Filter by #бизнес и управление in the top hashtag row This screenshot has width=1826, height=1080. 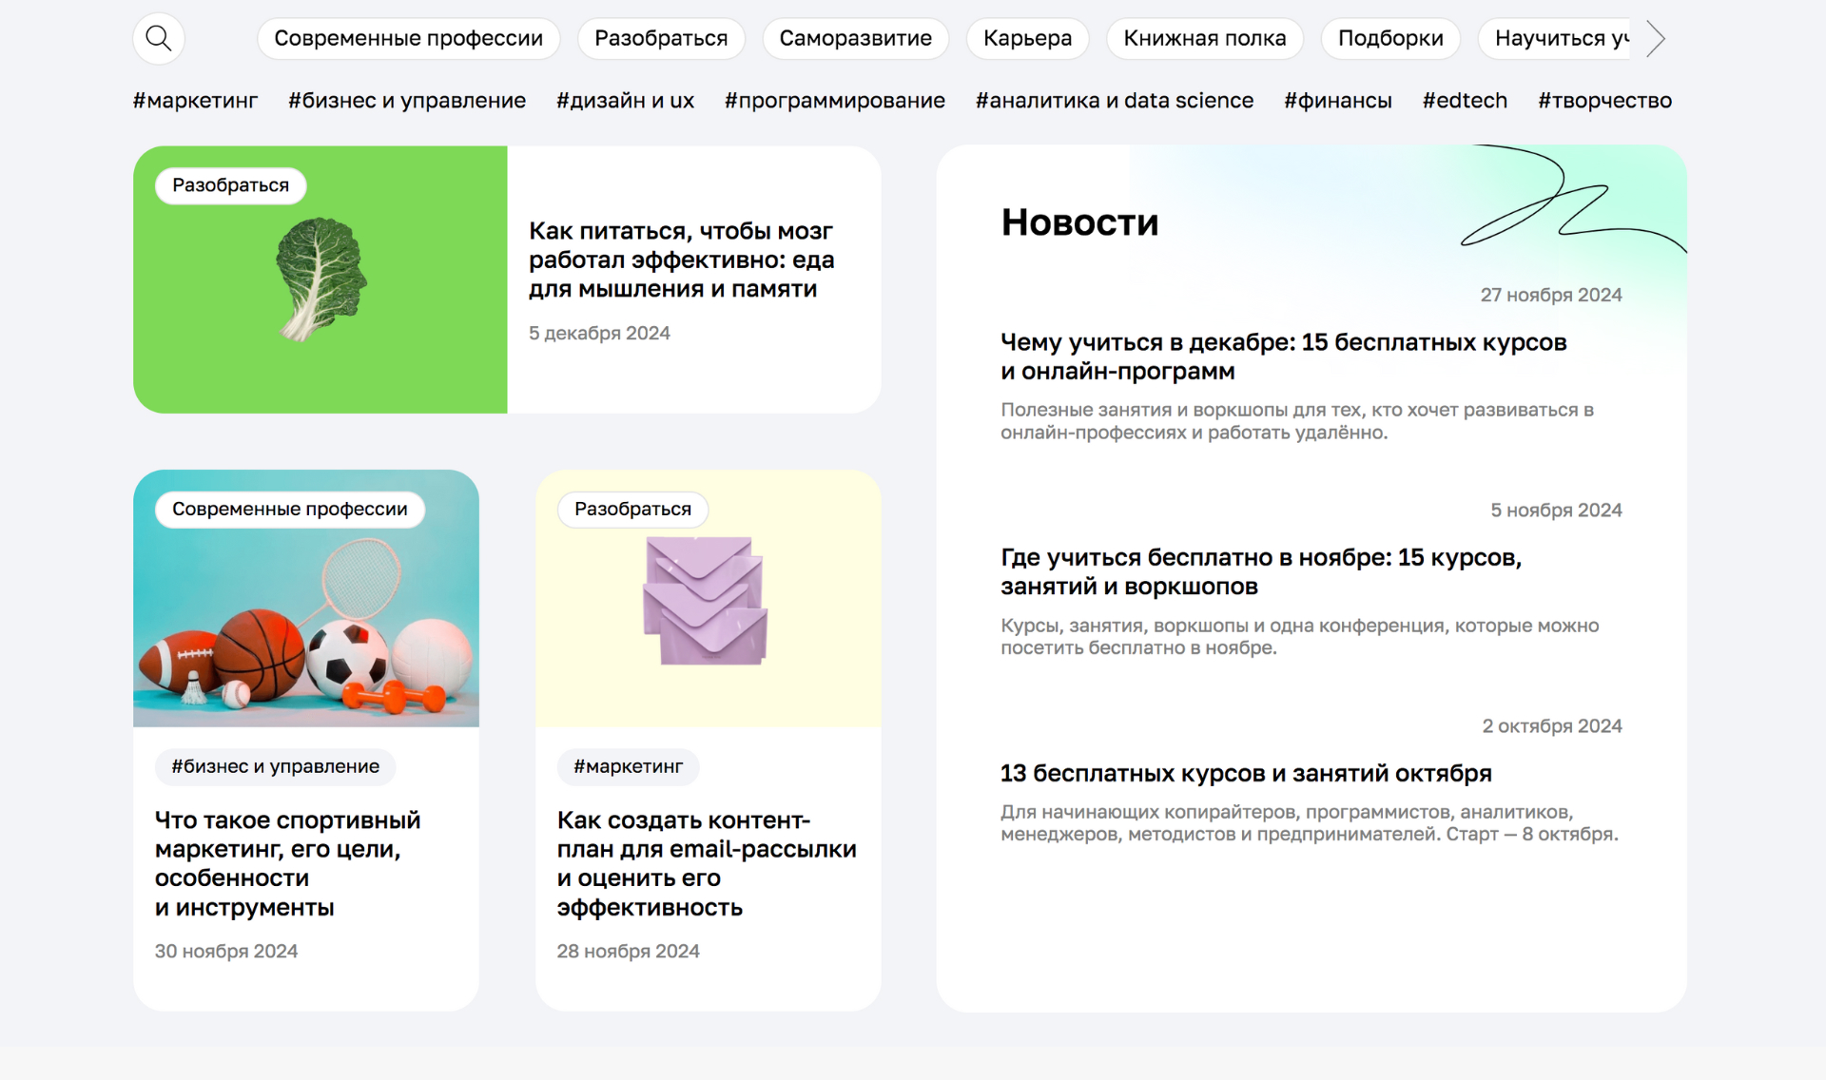407,101
